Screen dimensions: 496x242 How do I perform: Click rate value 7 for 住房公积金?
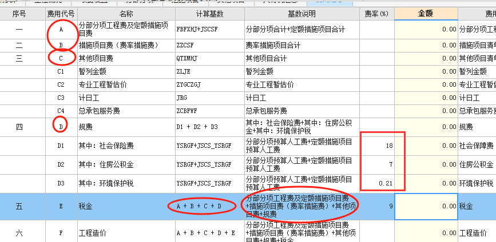377,165
